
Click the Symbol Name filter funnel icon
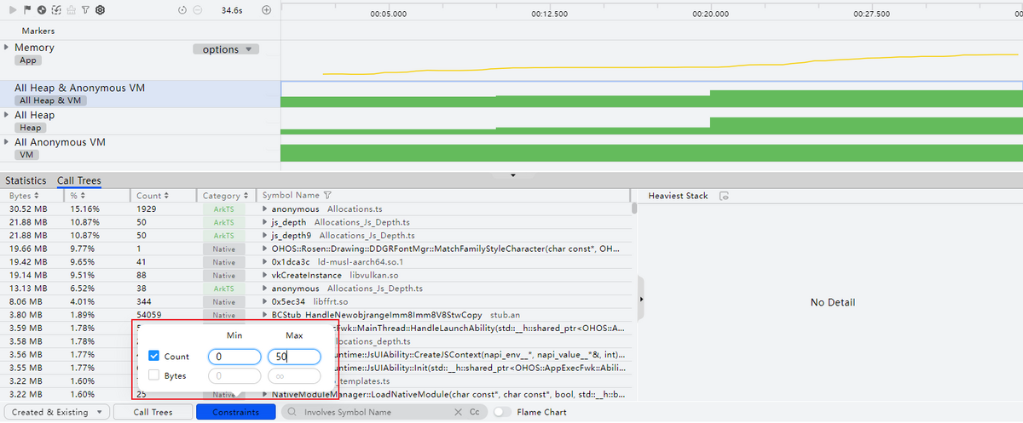[x=327, y=196]
